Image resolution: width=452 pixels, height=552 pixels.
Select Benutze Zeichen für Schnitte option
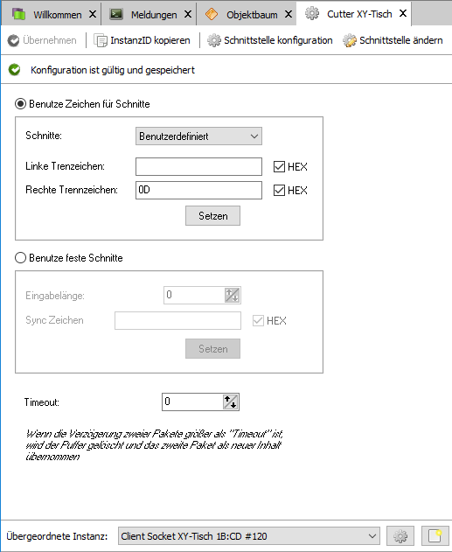[20, 104]
